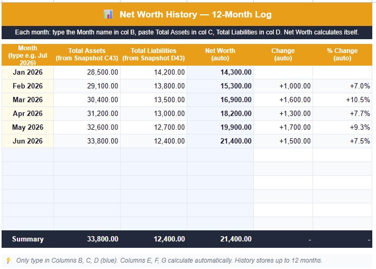Select total assets cell '30,400.00'
Screen dimensions: 376x269
[x=87, y=100]
